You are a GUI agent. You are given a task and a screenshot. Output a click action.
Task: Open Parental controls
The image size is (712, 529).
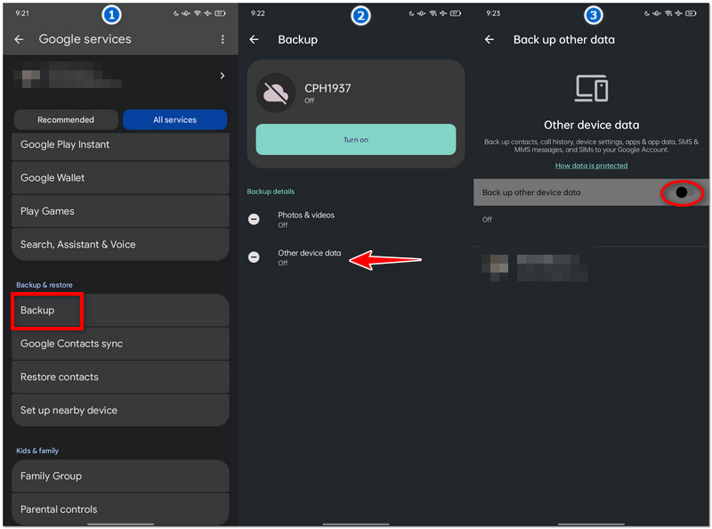click(120, 509)
